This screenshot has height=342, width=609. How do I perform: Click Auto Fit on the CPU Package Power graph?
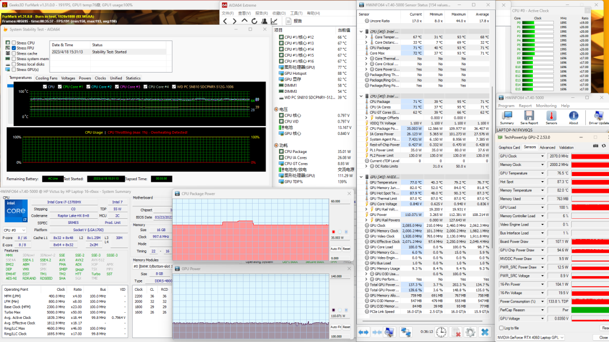point(335,249)
